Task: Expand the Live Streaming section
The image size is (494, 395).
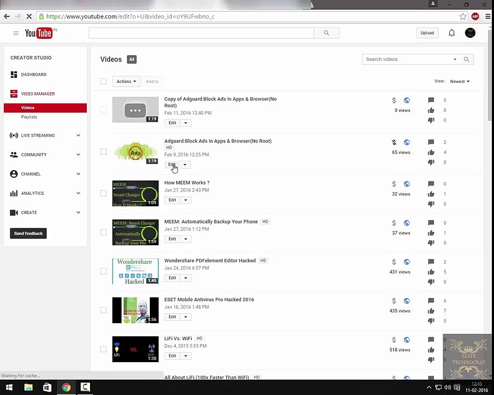Action: coord(78,136)
